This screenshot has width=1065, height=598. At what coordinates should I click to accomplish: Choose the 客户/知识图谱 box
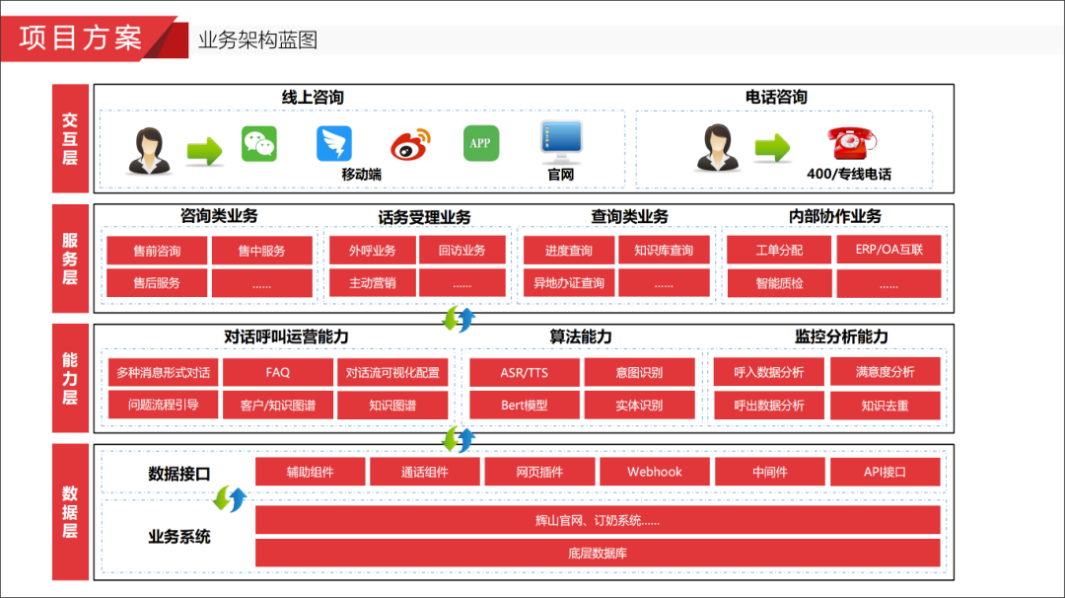[x=278, y=405]
